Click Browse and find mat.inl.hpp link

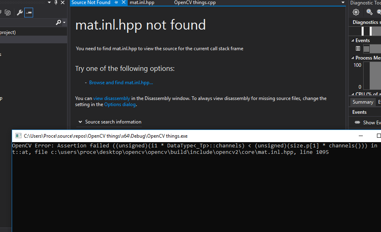pos(121,83)
